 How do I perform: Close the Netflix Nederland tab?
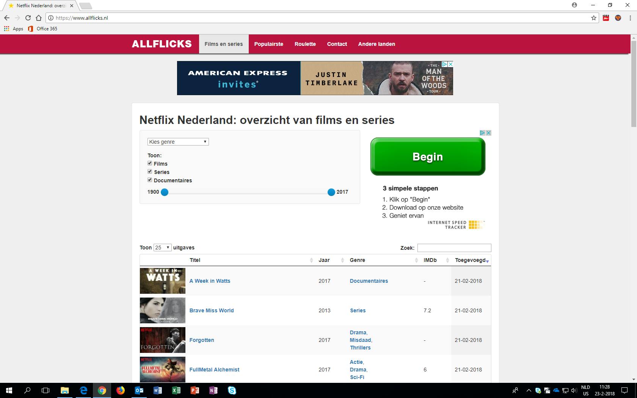pos(72,6)
